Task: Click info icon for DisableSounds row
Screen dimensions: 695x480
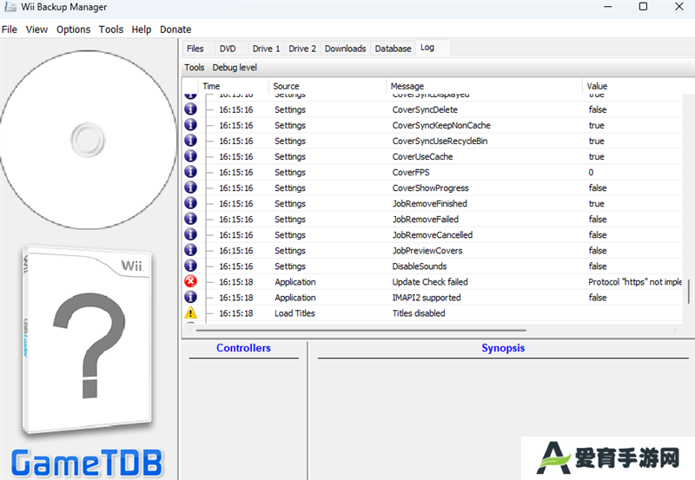Action: pyautogui.click(x=190, y=266)
